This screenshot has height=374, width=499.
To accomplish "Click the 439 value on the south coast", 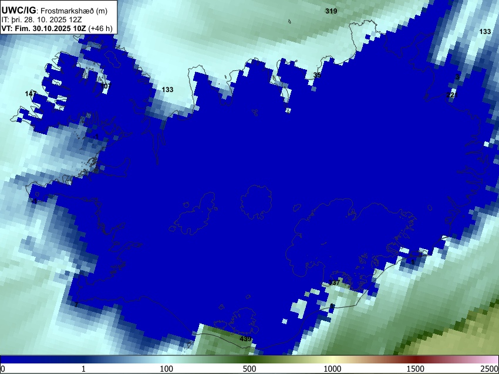I will point(245,339).
